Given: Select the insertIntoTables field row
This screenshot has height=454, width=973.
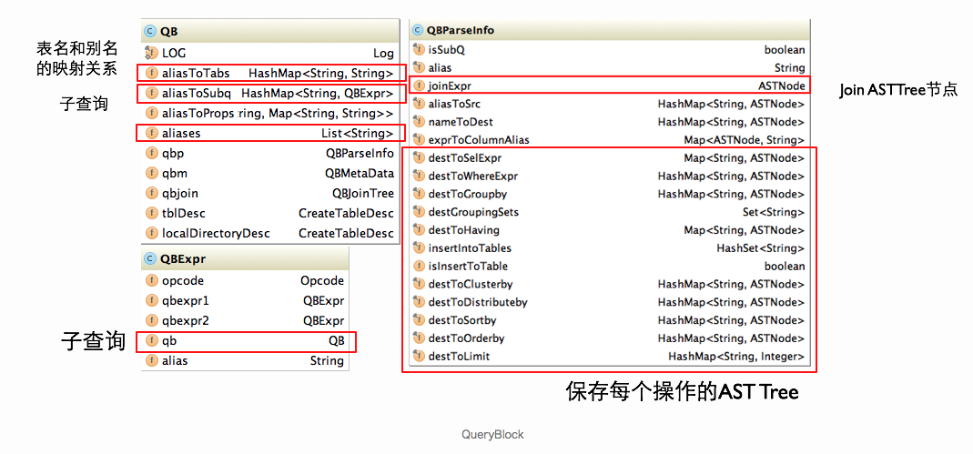Looking at the screenshot, I should click(608, 247).
